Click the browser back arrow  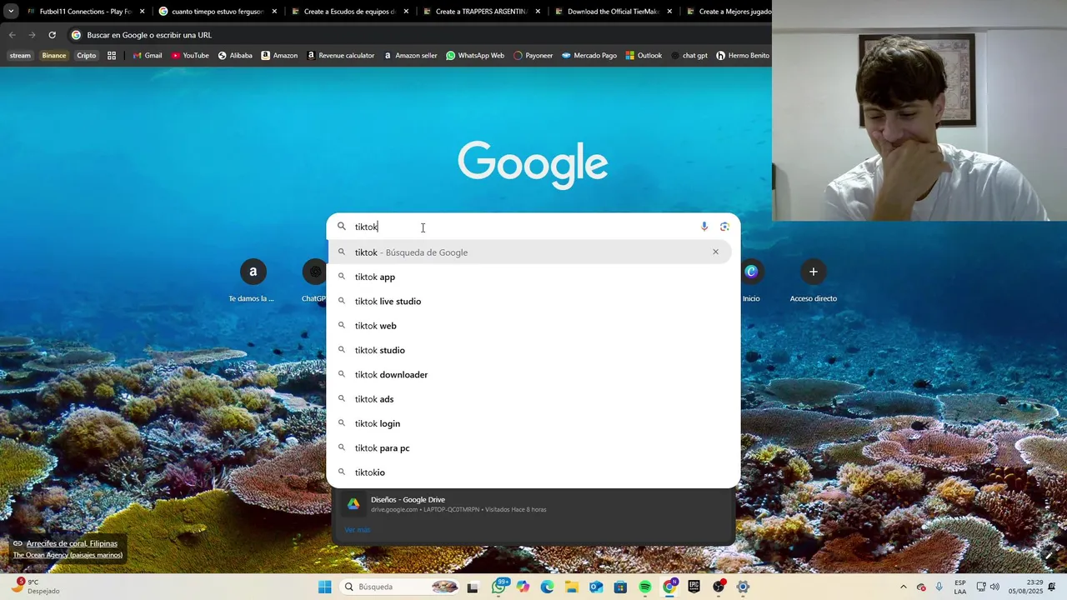[12, 35]
